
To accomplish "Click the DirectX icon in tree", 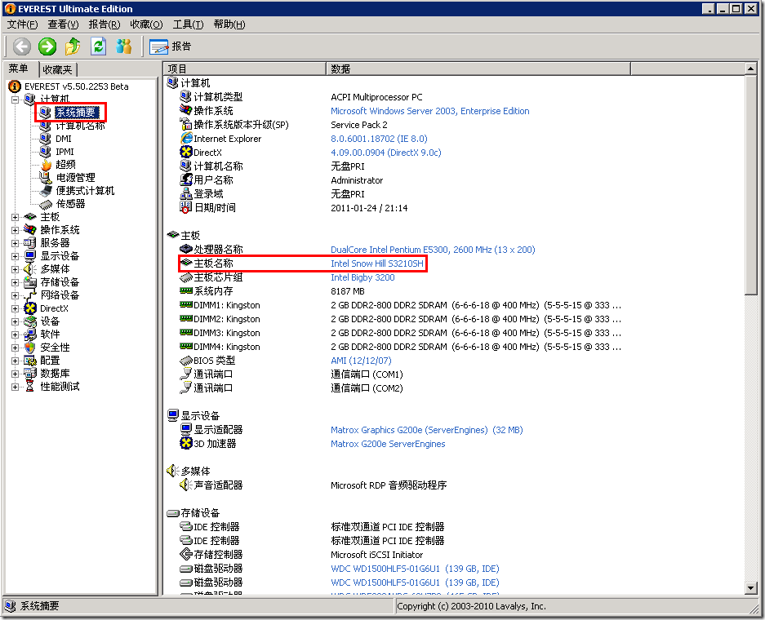I will tap(30, 308).
